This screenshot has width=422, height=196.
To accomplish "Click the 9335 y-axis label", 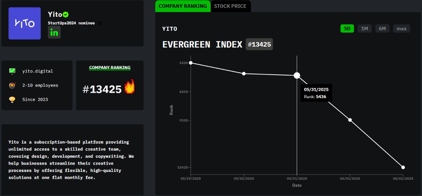I will (184, 120).
